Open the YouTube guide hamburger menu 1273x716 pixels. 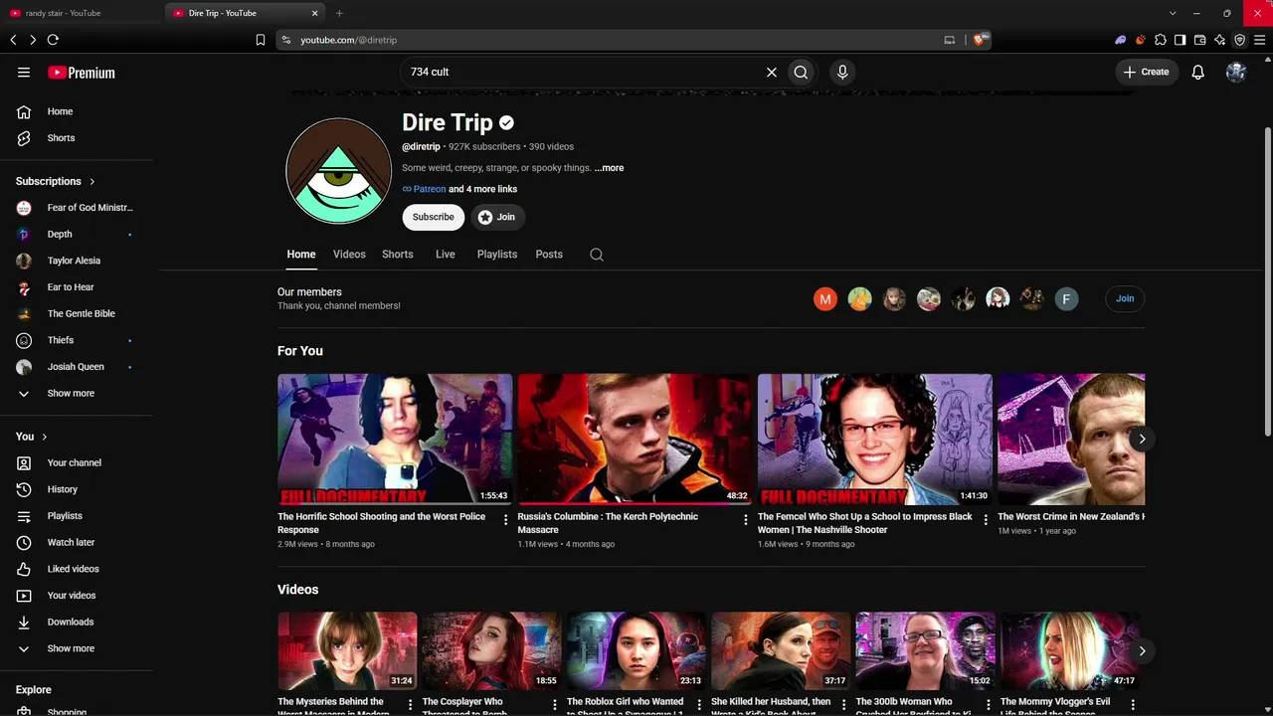pos(24,73)
